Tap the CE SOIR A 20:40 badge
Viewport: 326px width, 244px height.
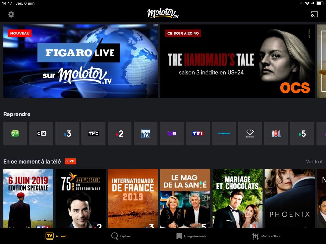click(183, 33)
